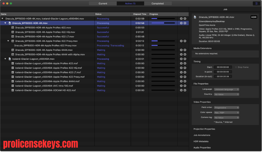Viewport: 262px width, 152px height.
Task: Cancel the ProRes 4444 with Alpha output
Action: (x=185, y=54)
